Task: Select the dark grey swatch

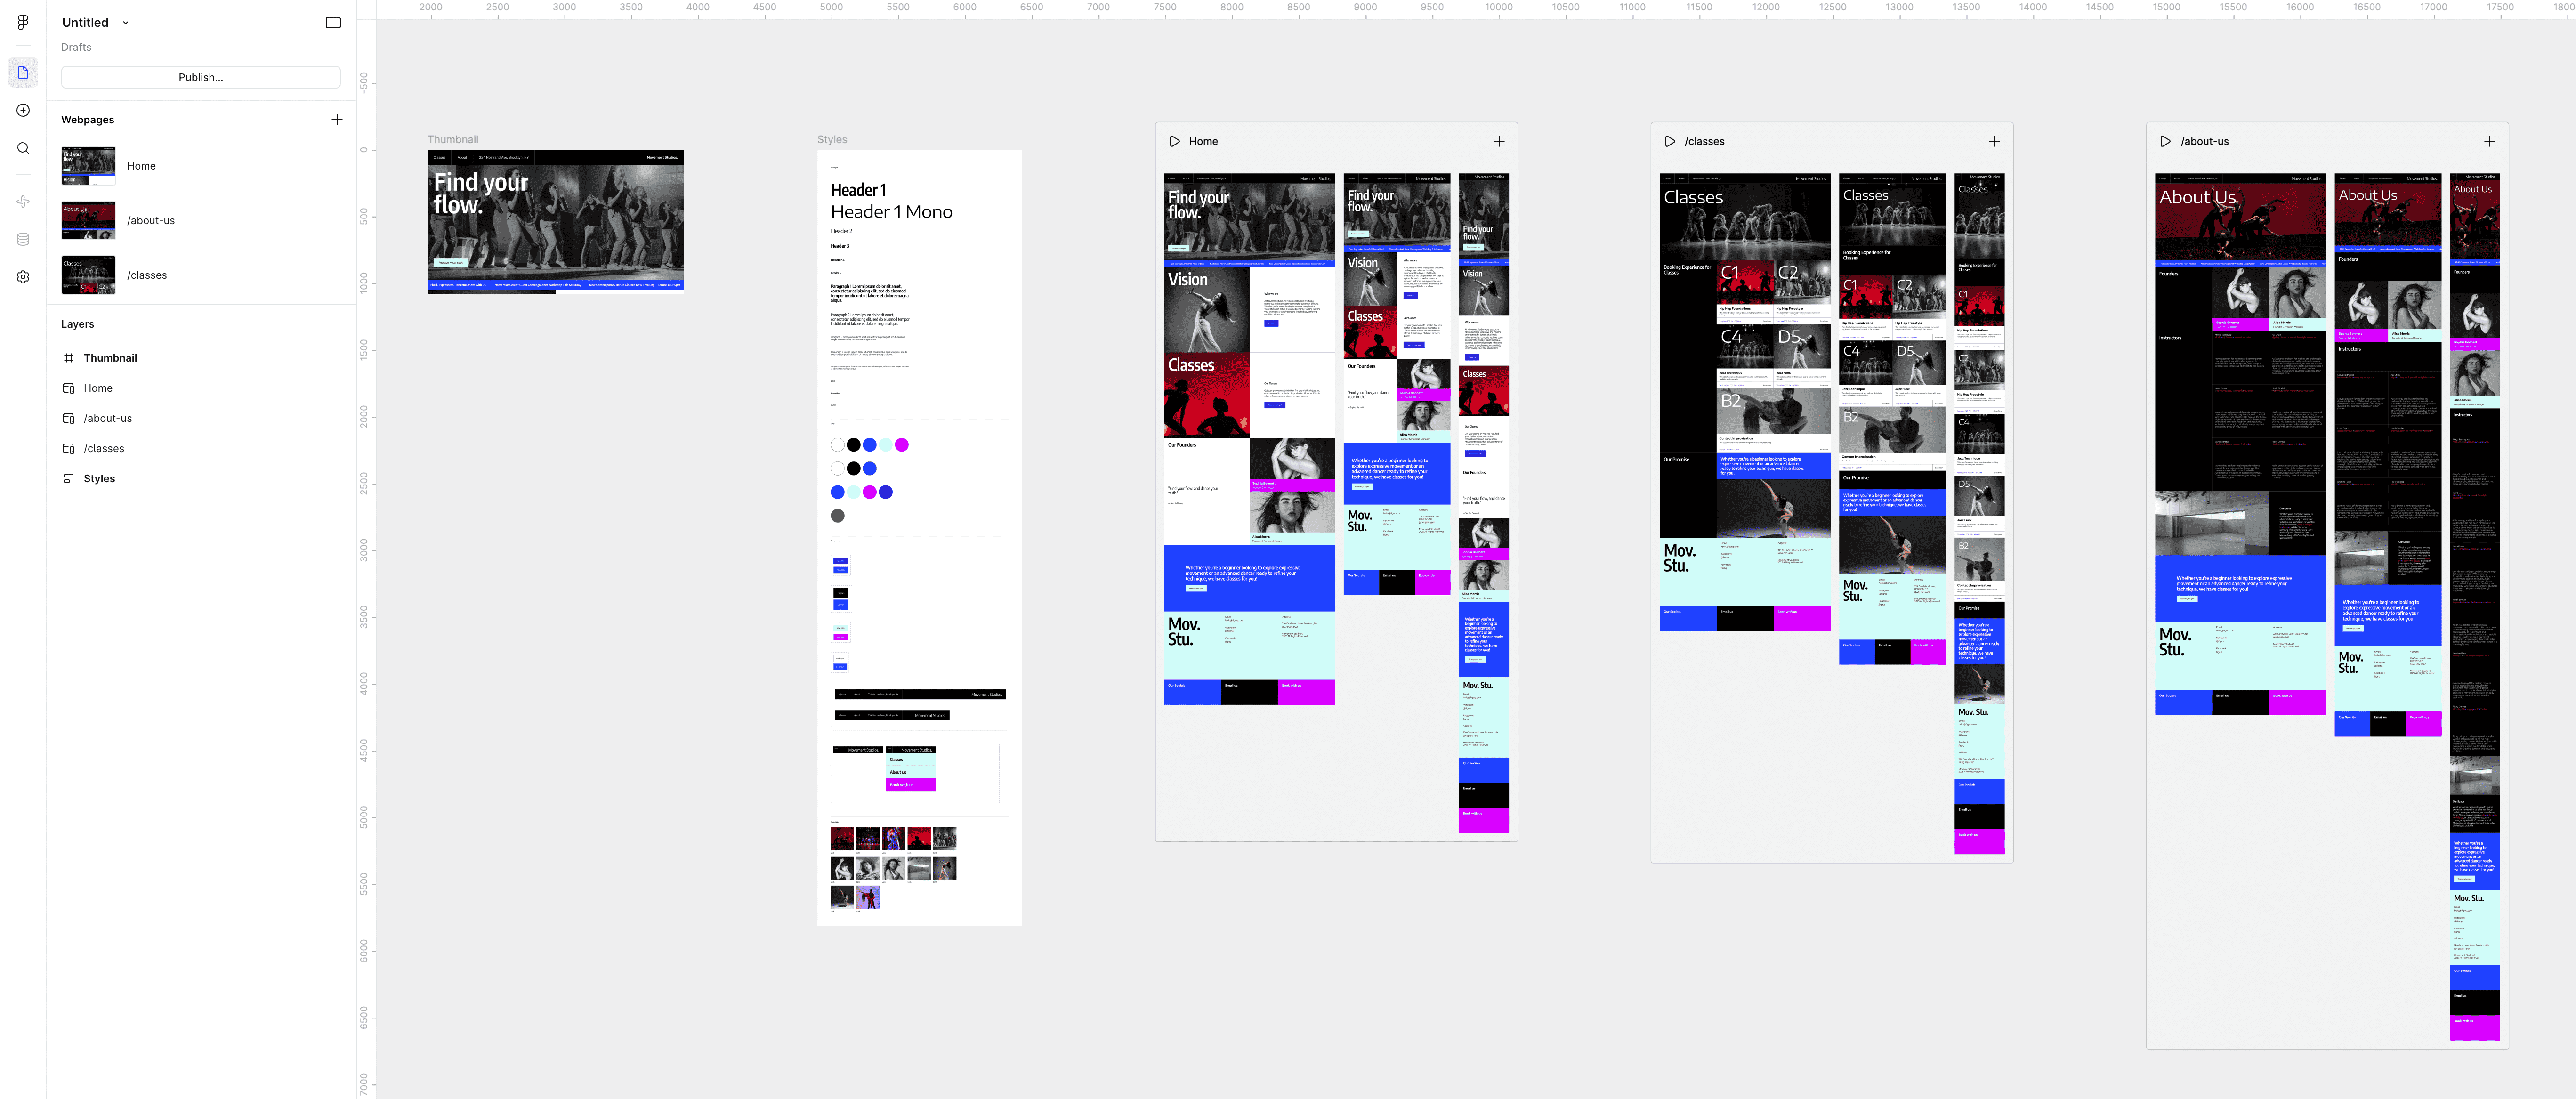Action: click(x=837, y=516)
